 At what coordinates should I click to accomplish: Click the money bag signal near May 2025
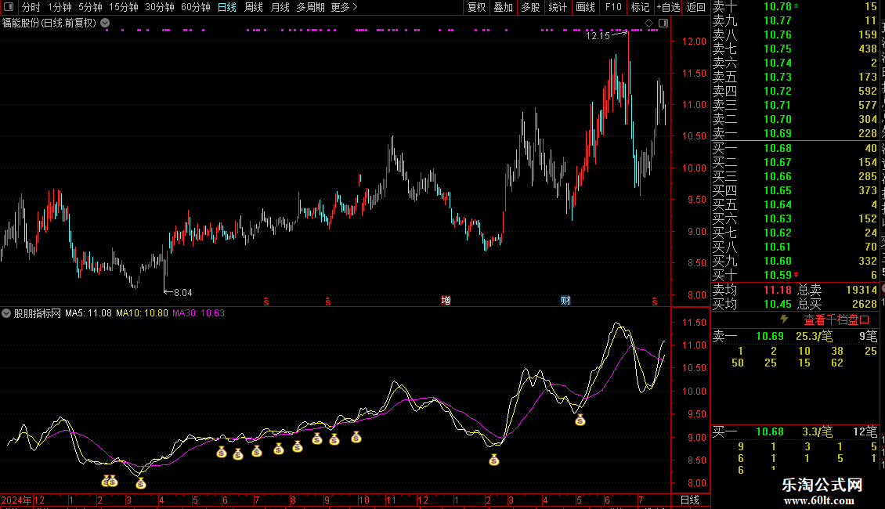pyautogui.click(x=580, y=420)
